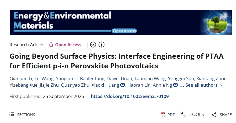Open the Sections list menu
The width and height of the screenshot is (236, 123).
pos(22,115)
